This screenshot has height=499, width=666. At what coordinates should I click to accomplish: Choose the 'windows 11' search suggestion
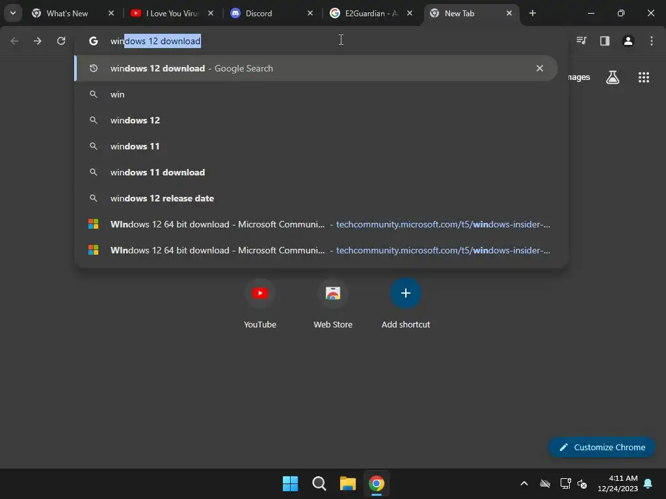316,146
